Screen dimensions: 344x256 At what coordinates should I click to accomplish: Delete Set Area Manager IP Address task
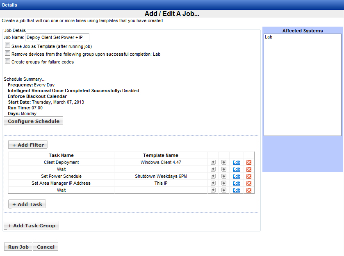click(x=249, y=184)
